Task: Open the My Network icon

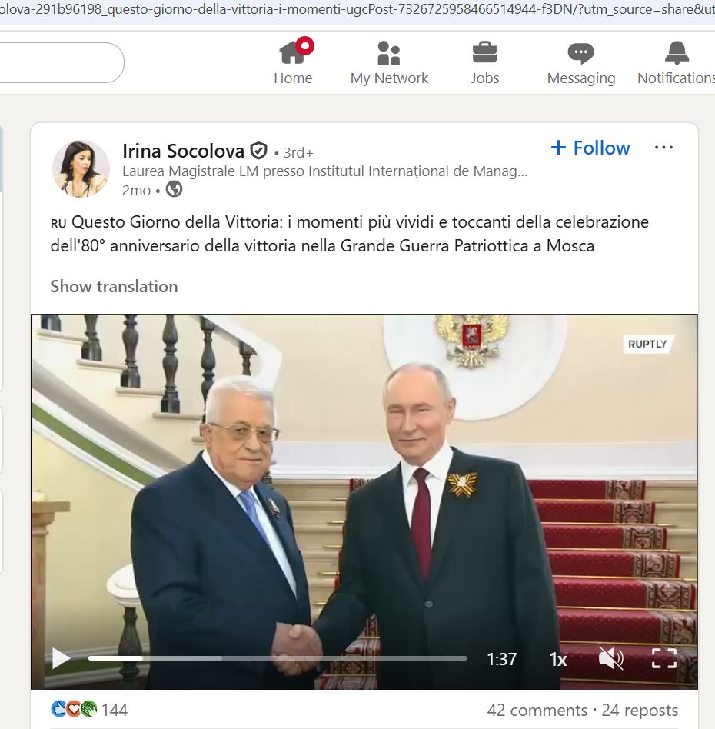Action: click(x=389, y=52)
